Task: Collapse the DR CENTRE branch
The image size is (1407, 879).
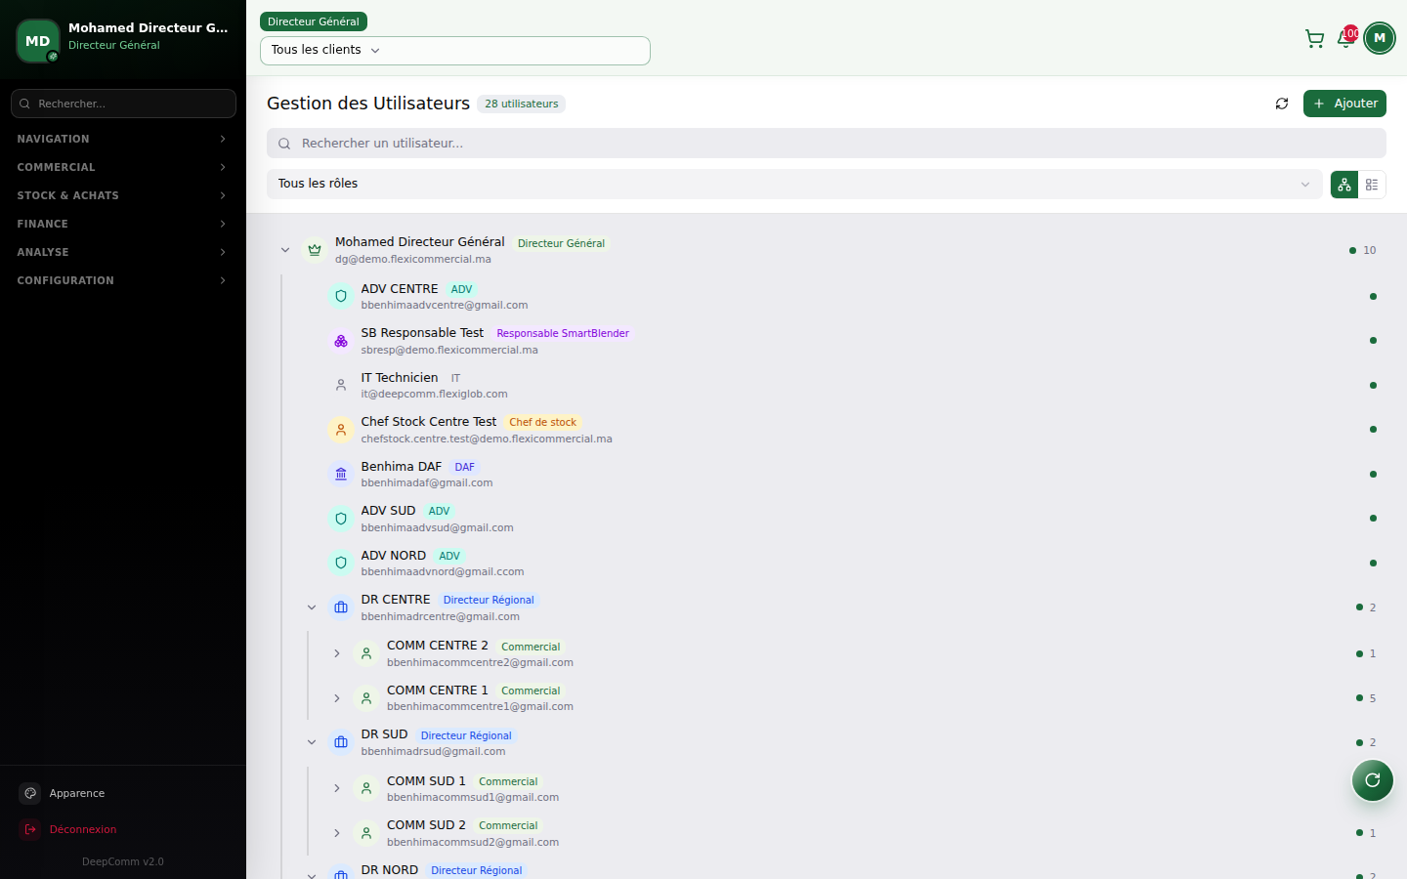Action: (x=312, y=607)
